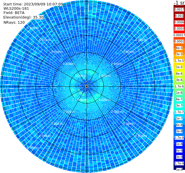185x173 pixels.
Task: Click the 2.00km label in upper-left quadrant
Action: pyautogui.click(x=69, y=64)
